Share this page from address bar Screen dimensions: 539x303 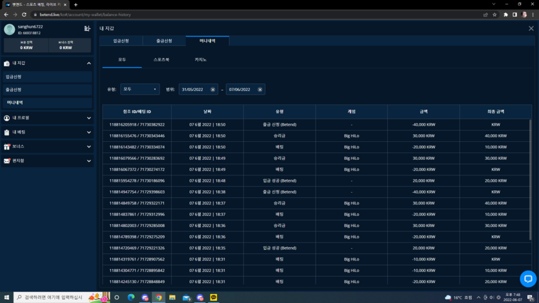pyautogui.click(x=485, y=15)
